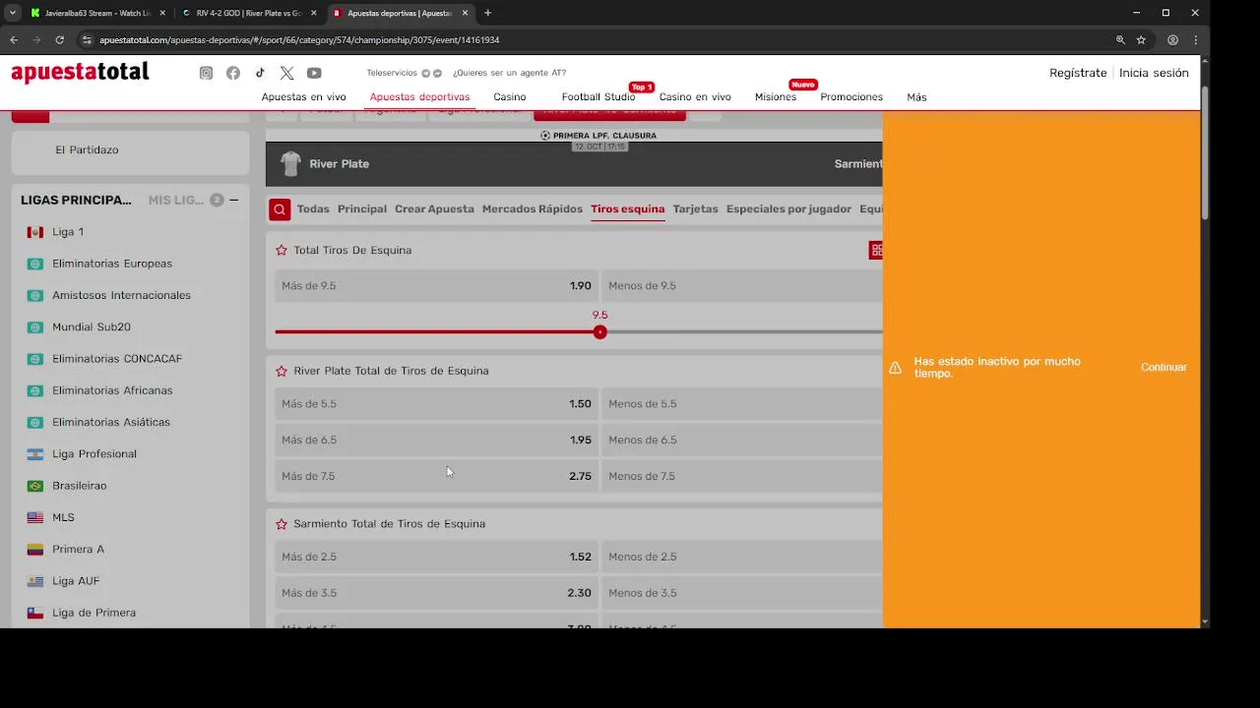This screenshot has width=1260, height=708.
Task: Go back with browser back arrow
Action: click(x=14, y=40)
